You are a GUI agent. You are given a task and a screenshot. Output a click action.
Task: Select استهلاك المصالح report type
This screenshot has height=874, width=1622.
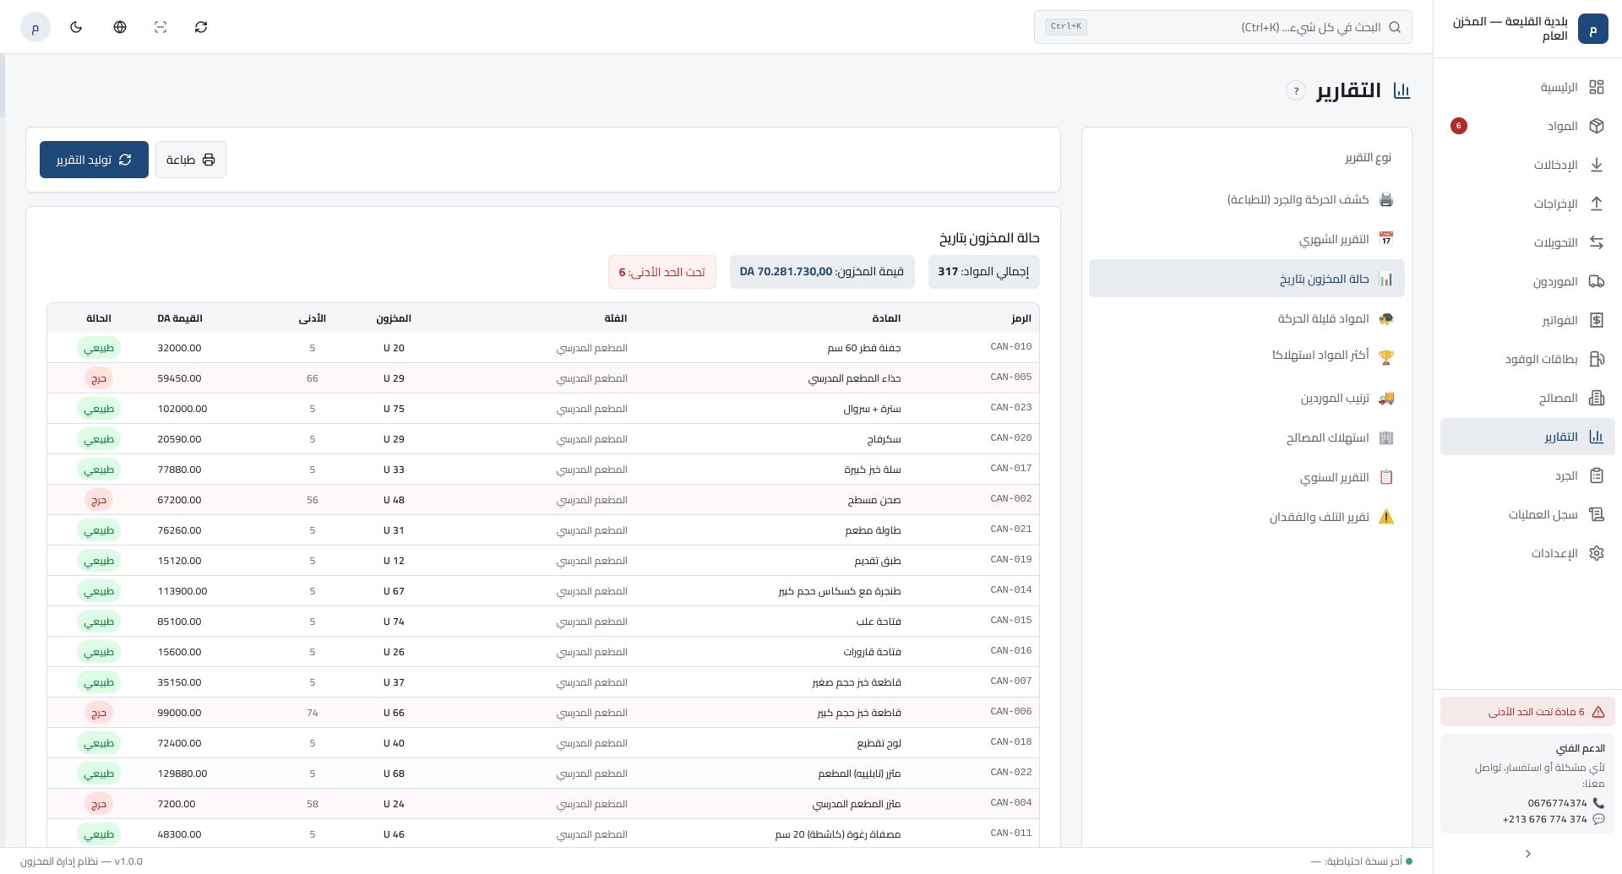click(1247, 437)
